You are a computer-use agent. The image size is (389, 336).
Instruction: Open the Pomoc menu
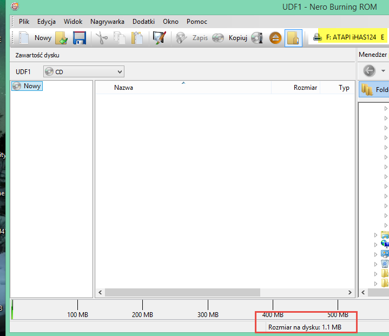click(197, 22)
